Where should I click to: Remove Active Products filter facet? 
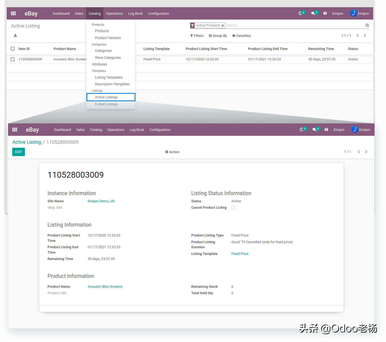click(x=223, y=26)
